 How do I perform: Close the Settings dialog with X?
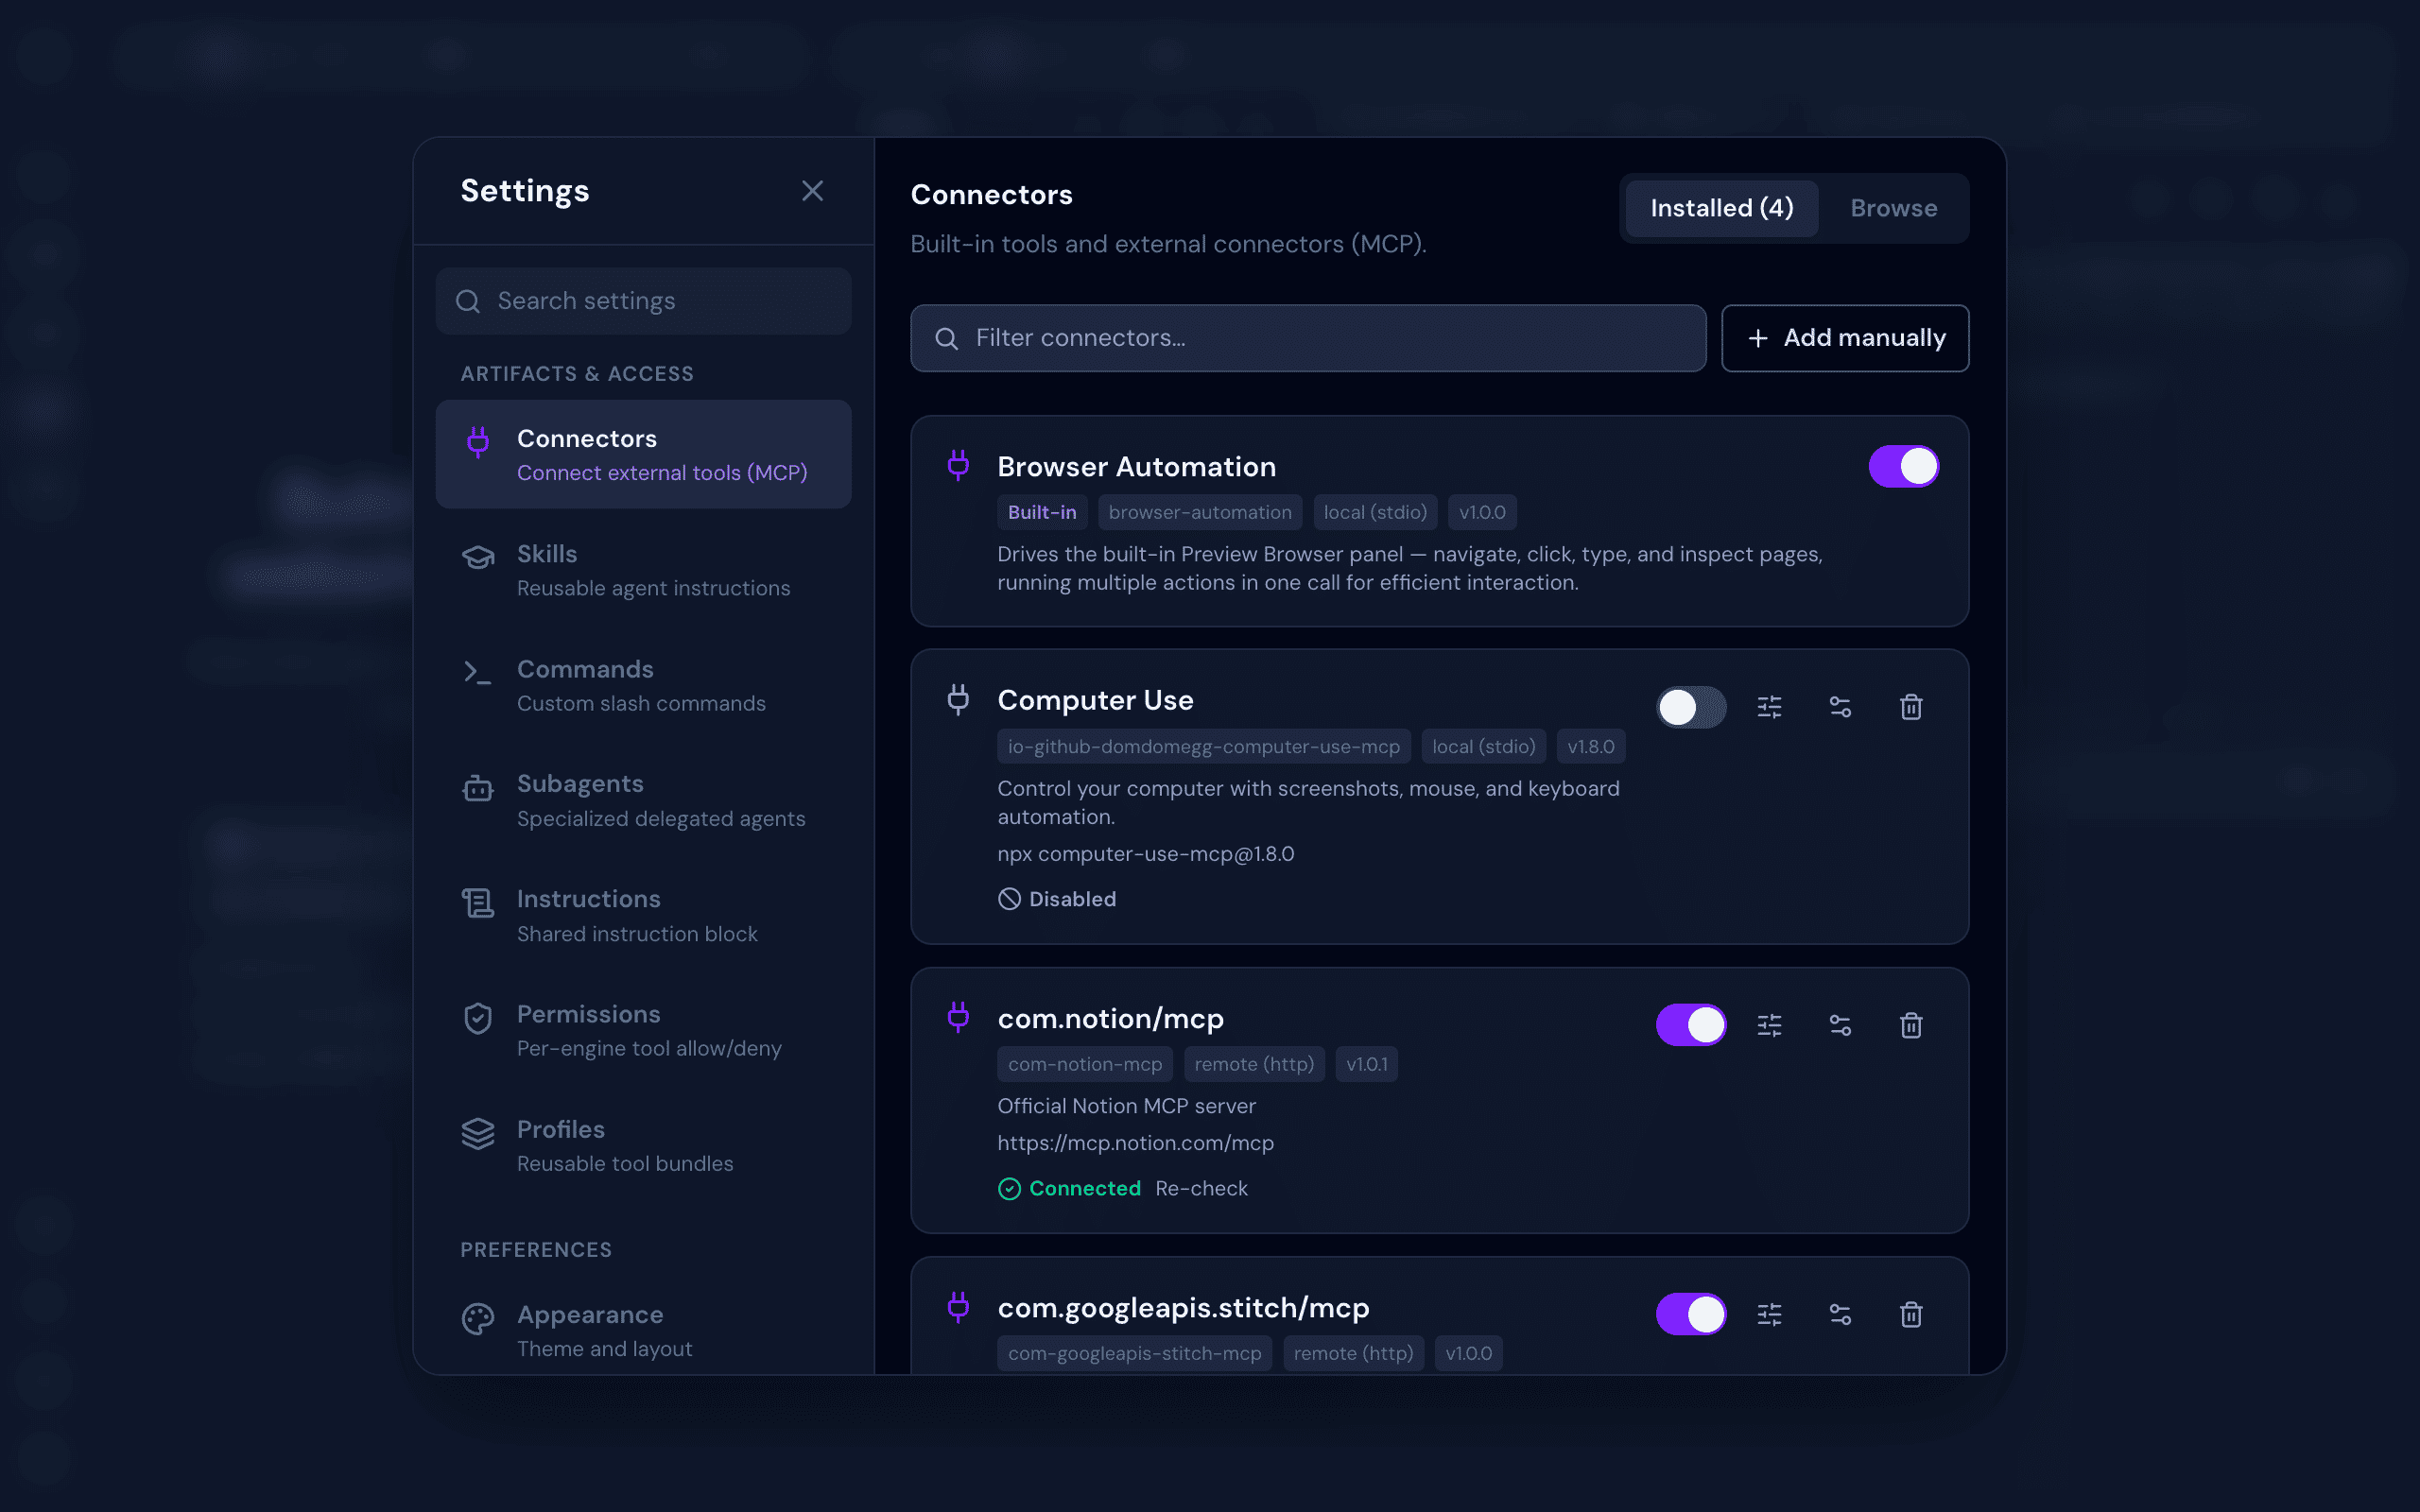tap(812, 191)
